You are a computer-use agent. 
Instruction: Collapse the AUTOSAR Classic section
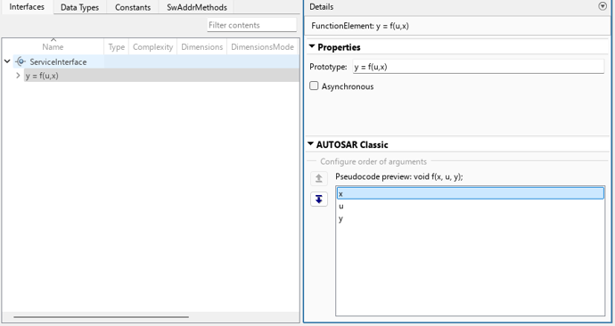click(311, 144)
